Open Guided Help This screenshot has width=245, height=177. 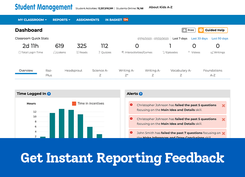(x=213, y=30)
